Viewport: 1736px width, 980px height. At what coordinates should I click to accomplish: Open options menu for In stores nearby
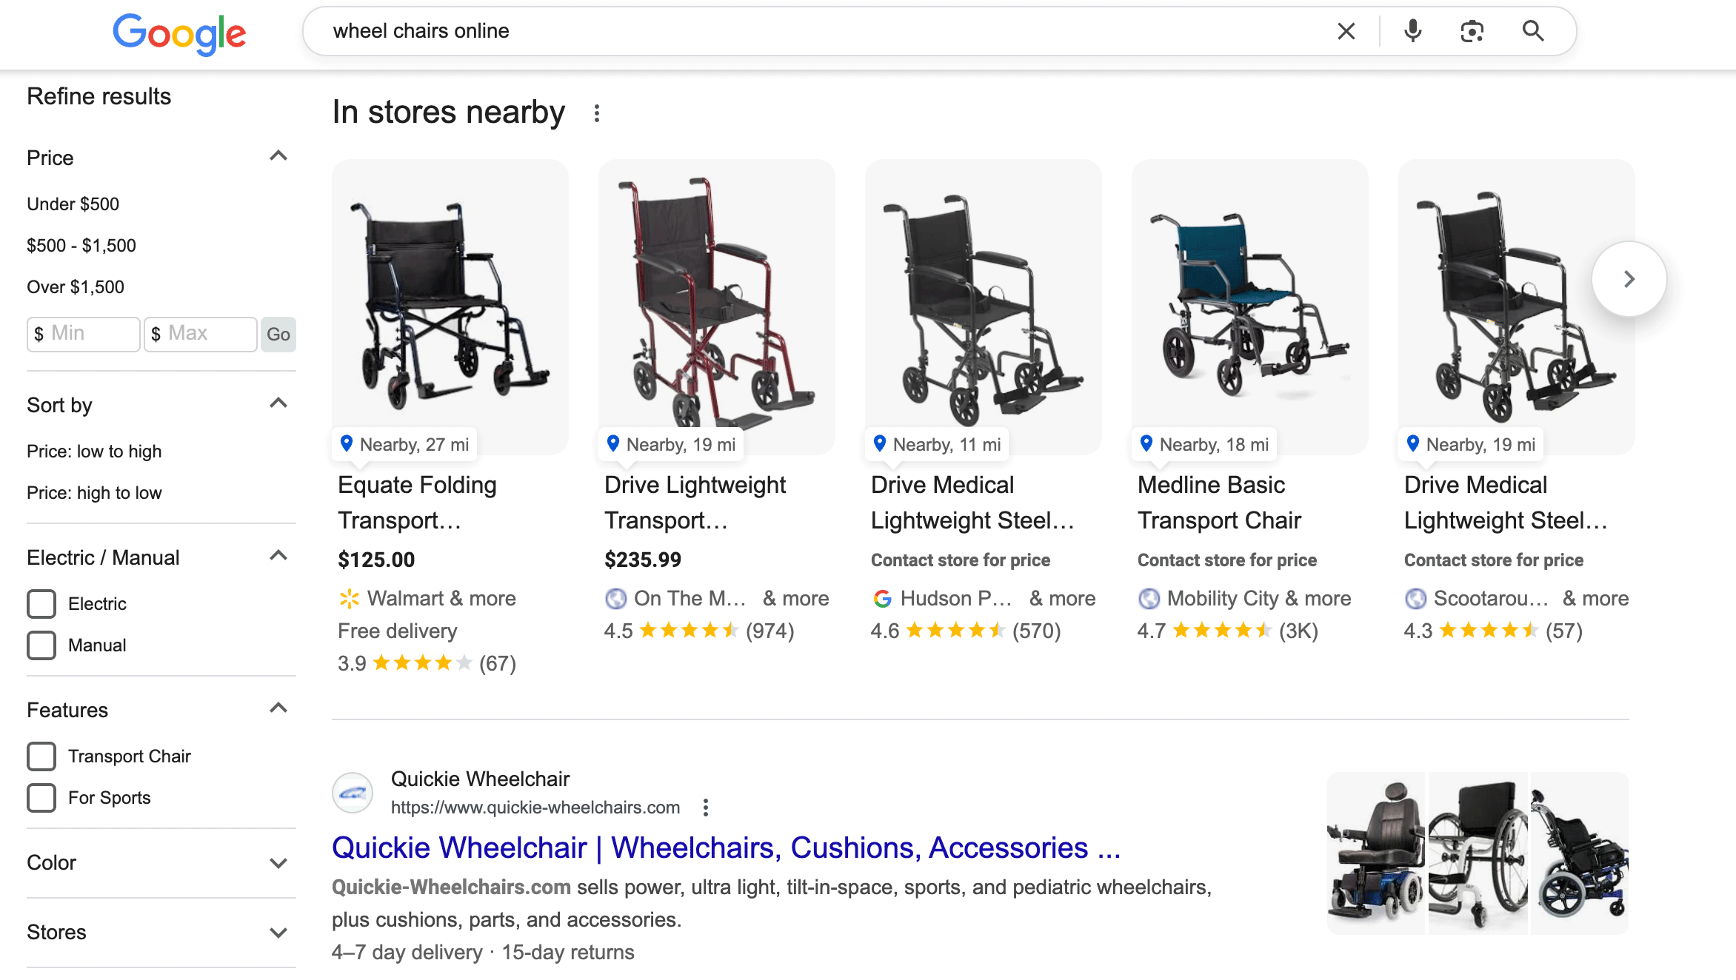coord(597,112)
